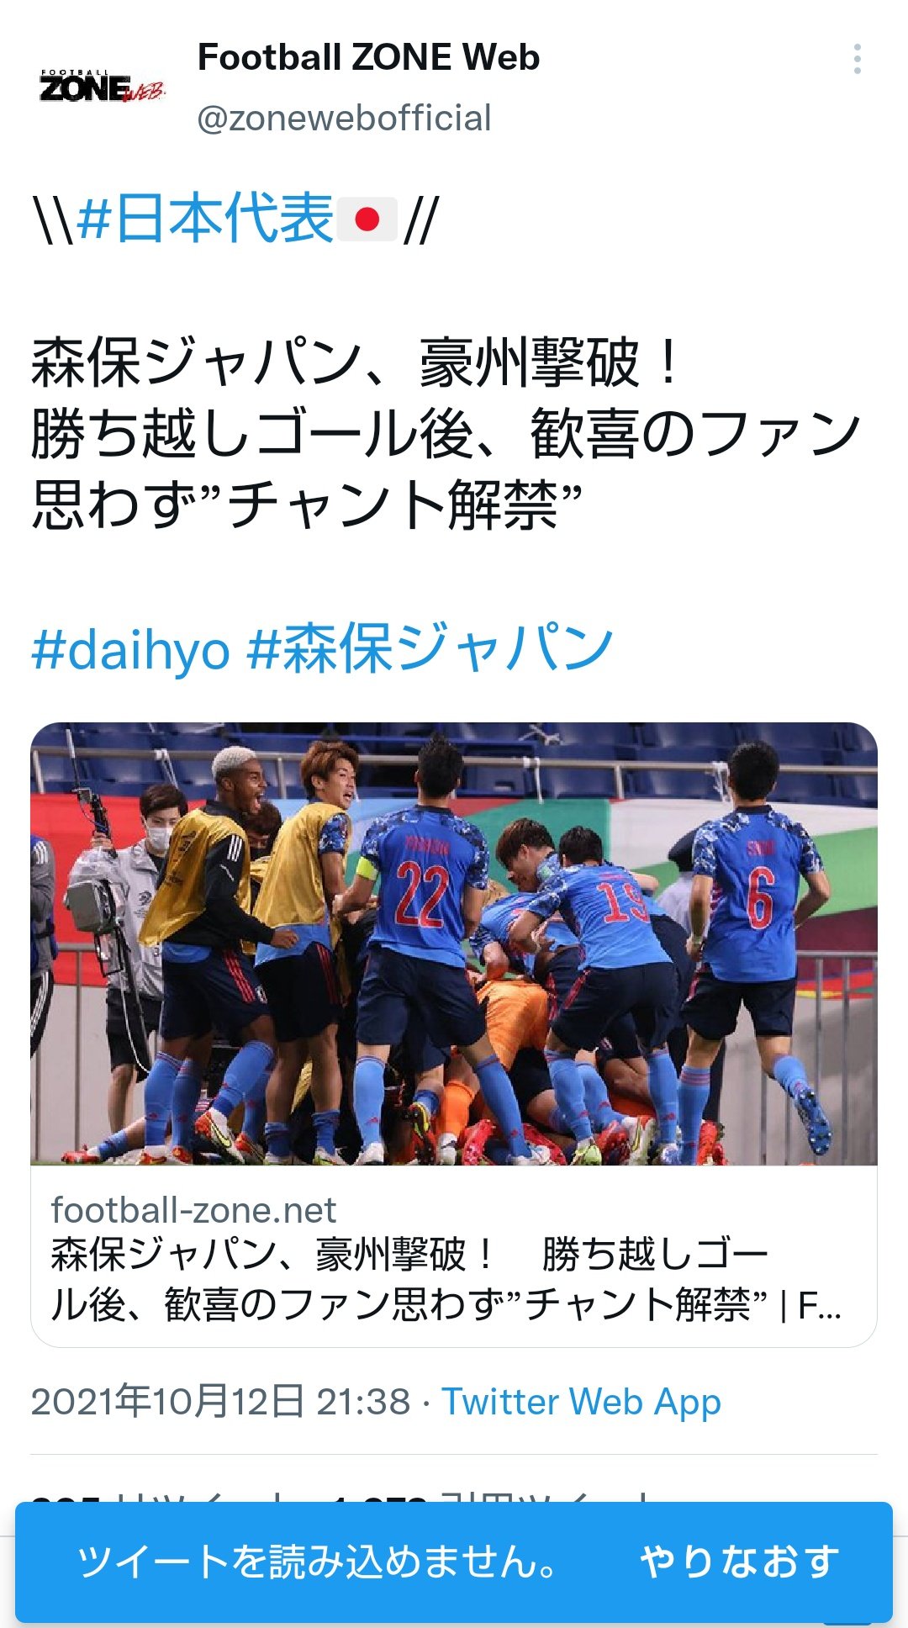Open the football-zone.net domain link
Image resolution: width=908 pixels, height=1628 pixels.
coord(193,1210)
